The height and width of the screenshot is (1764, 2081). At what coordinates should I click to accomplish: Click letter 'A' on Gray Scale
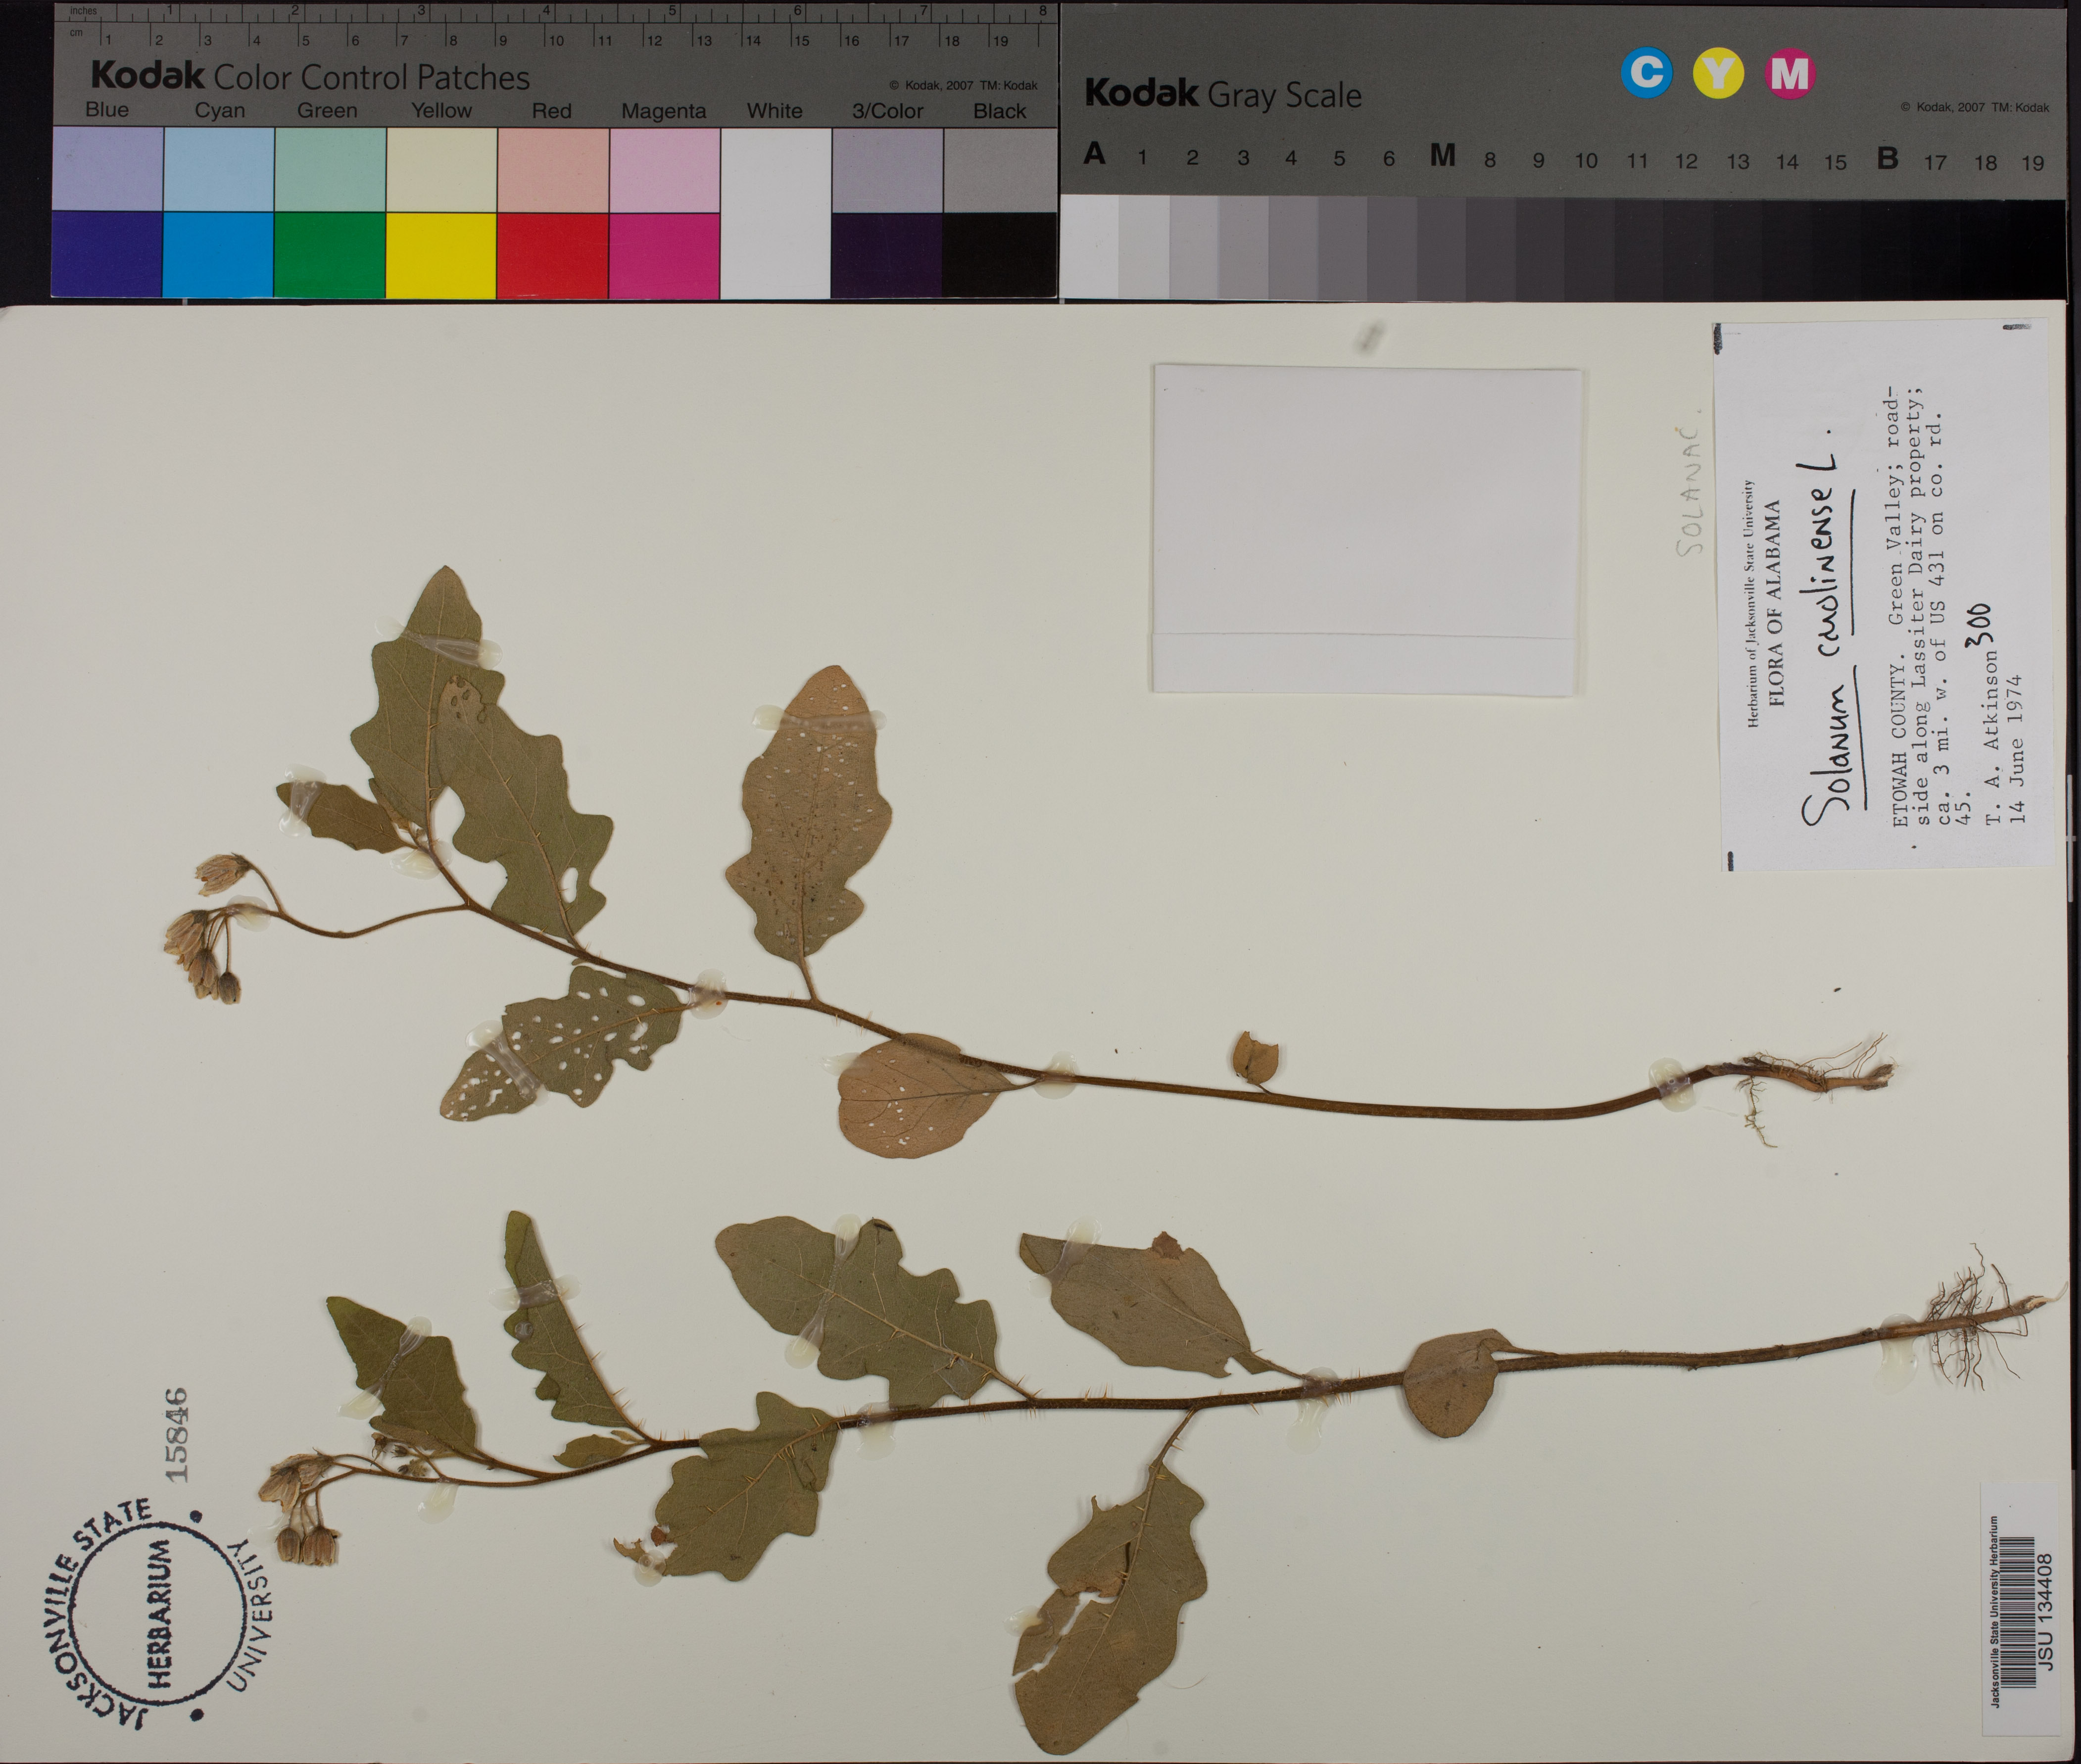click(1095, 154)
